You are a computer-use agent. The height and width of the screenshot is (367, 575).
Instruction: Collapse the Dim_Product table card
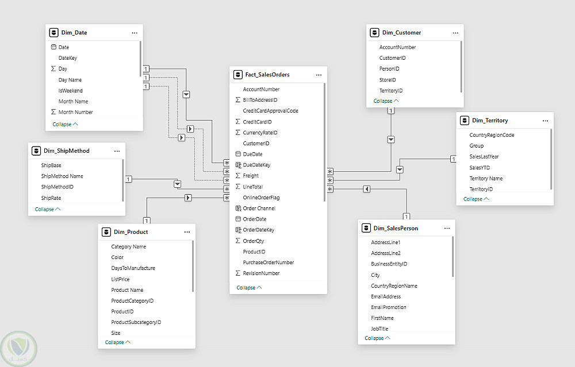118,342
